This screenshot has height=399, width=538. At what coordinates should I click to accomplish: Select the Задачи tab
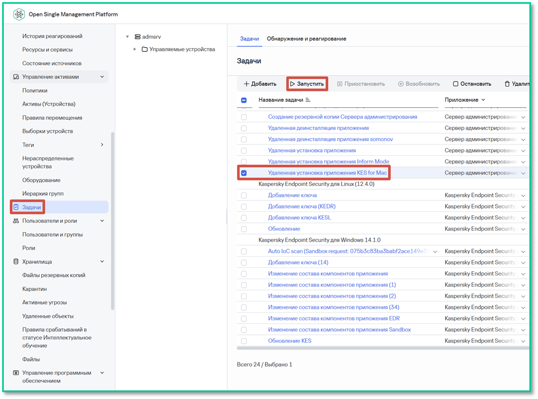click(x=249, y=39)
